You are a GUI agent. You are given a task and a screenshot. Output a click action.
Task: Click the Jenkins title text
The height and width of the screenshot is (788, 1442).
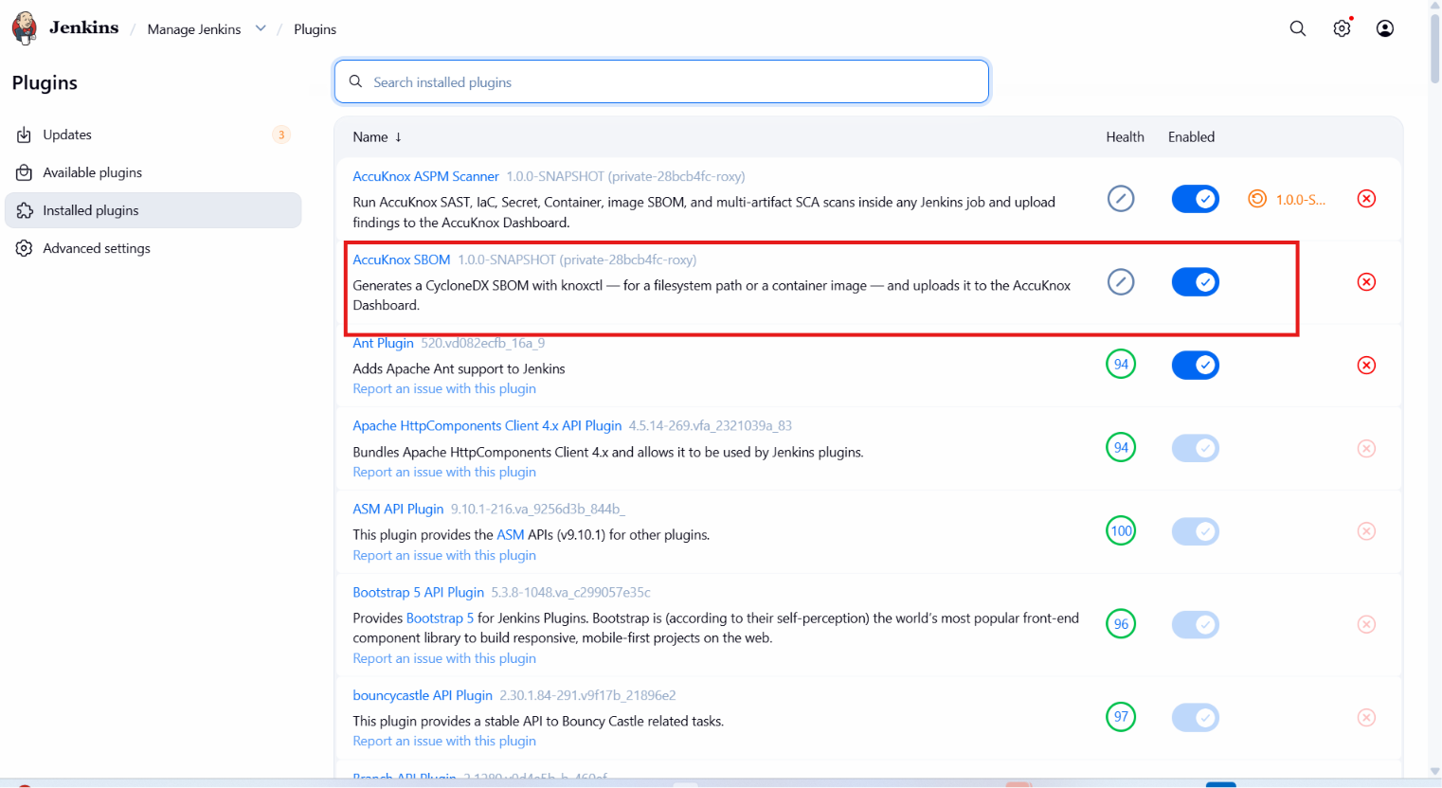84,27
